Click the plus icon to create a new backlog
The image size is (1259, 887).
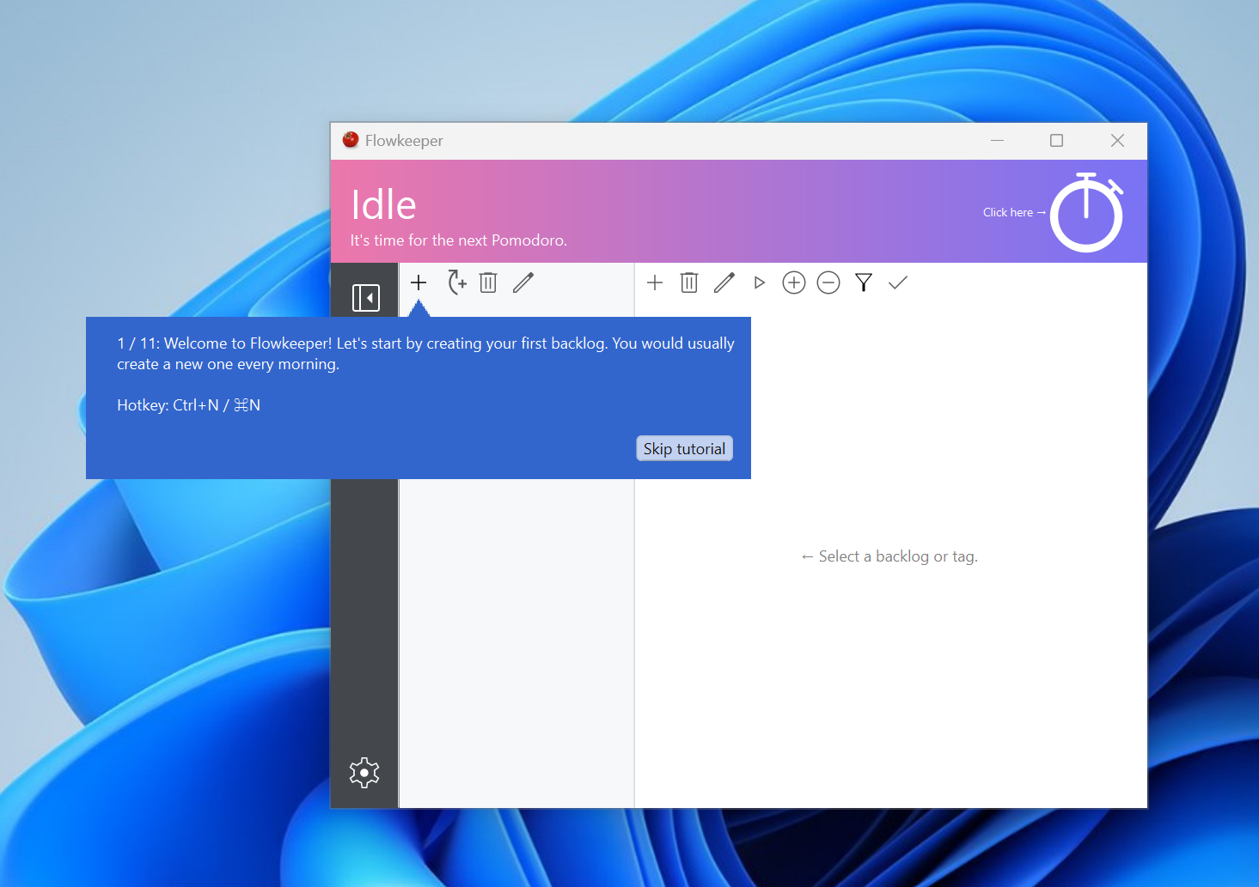(419, 283)
